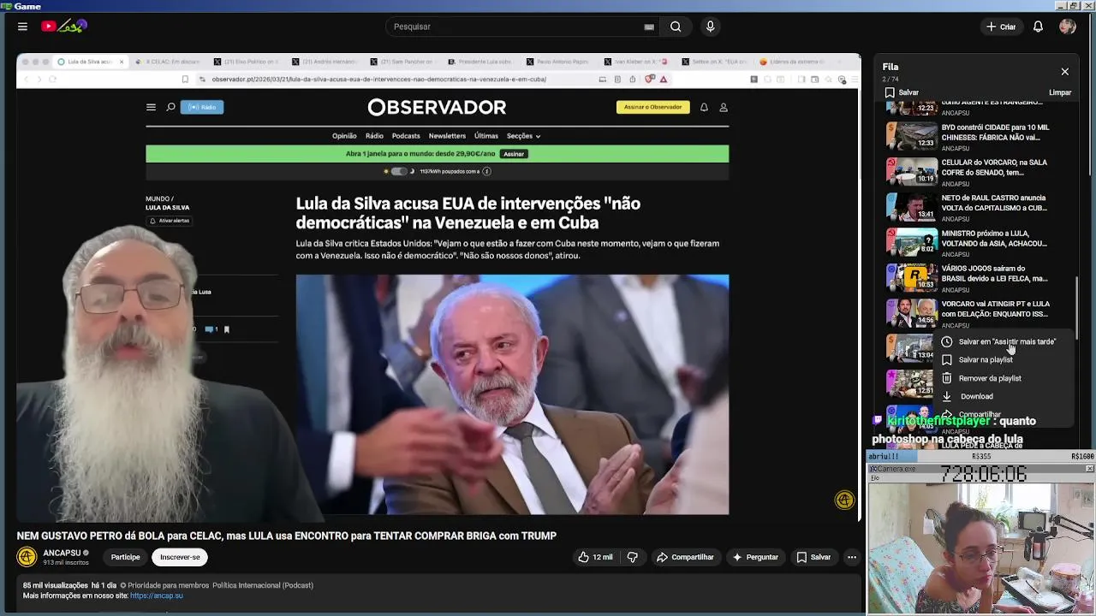Select Últimas in Observador navigation

point(486,136)
